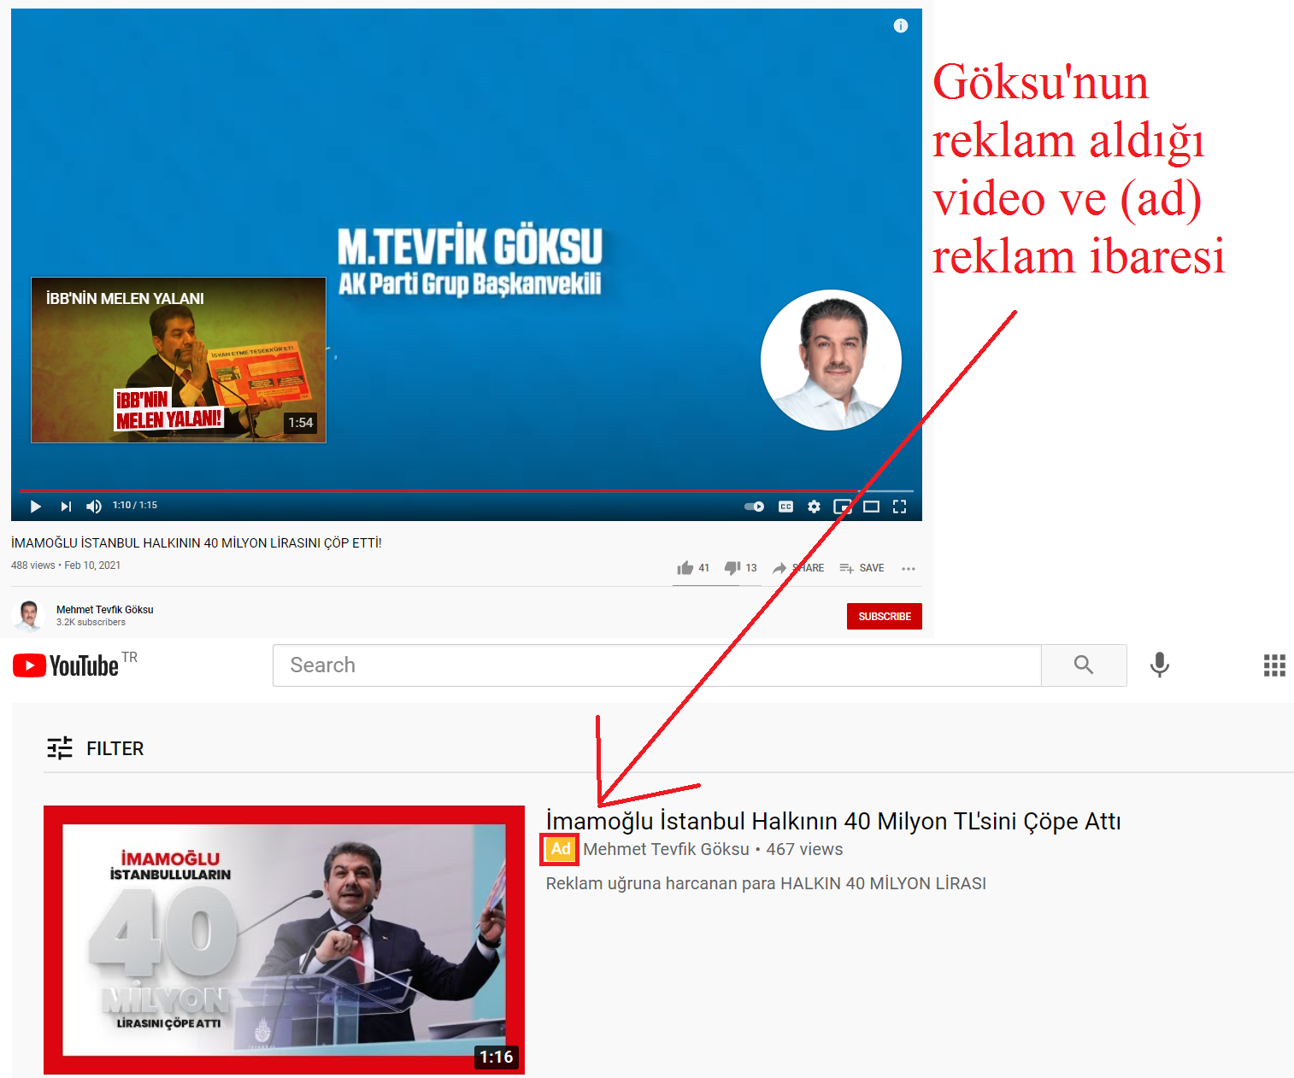Subscribe to Mehmet Tevfik Göksu channel
Image resolution: width=1294 pixels, height=1078 pixels.
pyautogui.click(x=885, y=617)
